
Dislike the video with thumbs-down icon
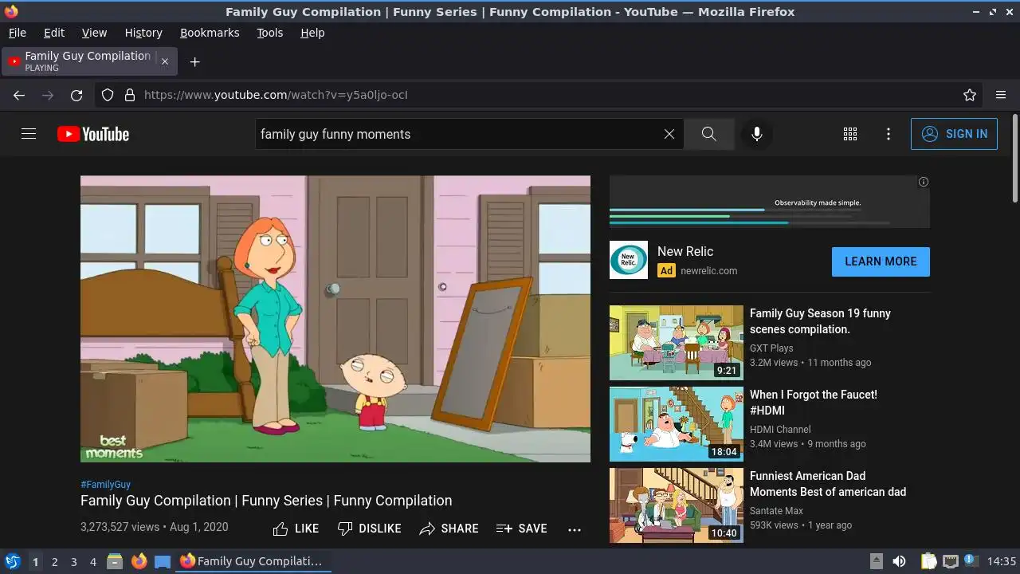(369, 529)
